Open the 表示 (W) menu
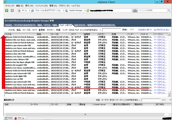172x120 pixels. [29, 6]
